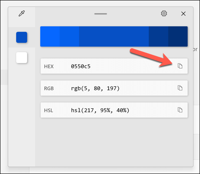Click the gray drag handle bar at top
The image size is (200, 174).
[101, 14]
